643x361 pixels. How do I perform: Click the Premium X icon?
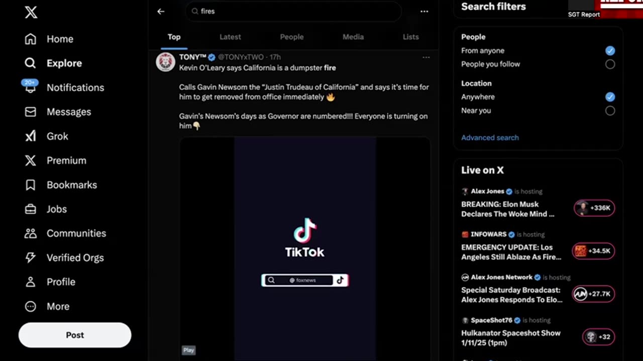tap(31, 160)
